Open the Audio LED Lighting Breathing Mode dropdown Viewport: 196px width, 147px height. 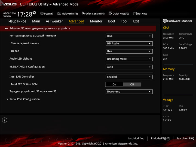click(129, 59)
